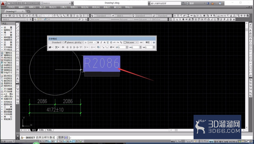Toggle the 基线 button in status bar
254x144 pixels.
click(x=216, y=141)
